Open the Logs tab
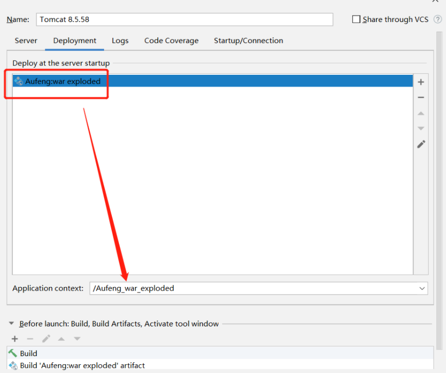Image resolution: width=446 pixels, height=373 pixels. tap(120, 40)
